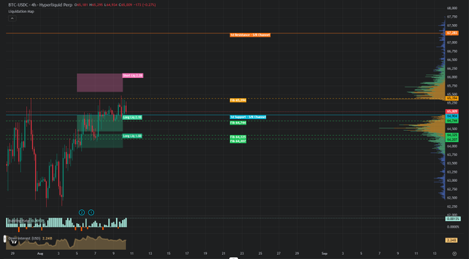Screen dimensions: 469x259
Task: Click the green 64,325 price axis tag
Action: 452,135
